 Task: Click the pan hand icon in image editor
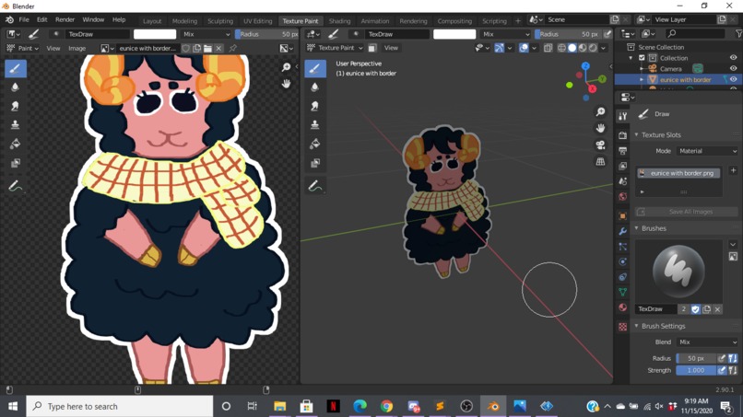[x=286, y=84]
